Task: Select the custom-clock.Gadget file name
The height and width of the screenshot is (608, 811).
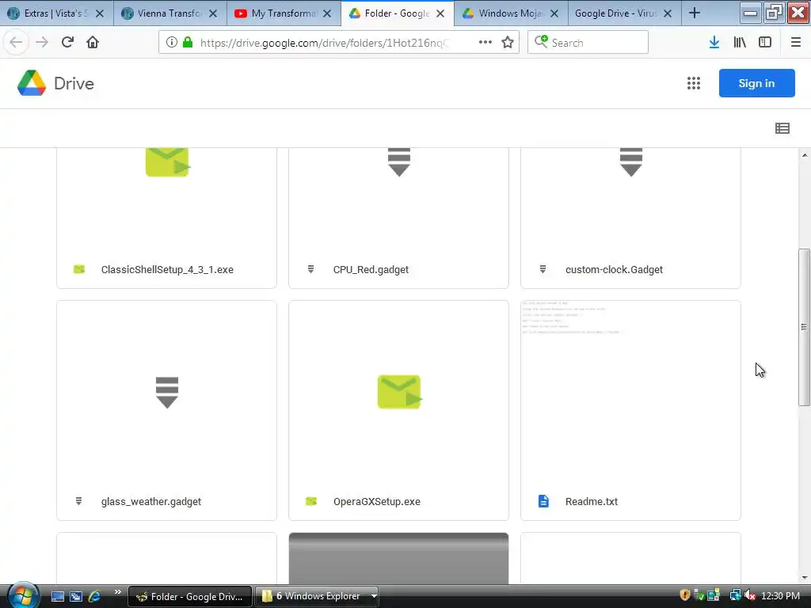Action: click(x=614, y=269)
